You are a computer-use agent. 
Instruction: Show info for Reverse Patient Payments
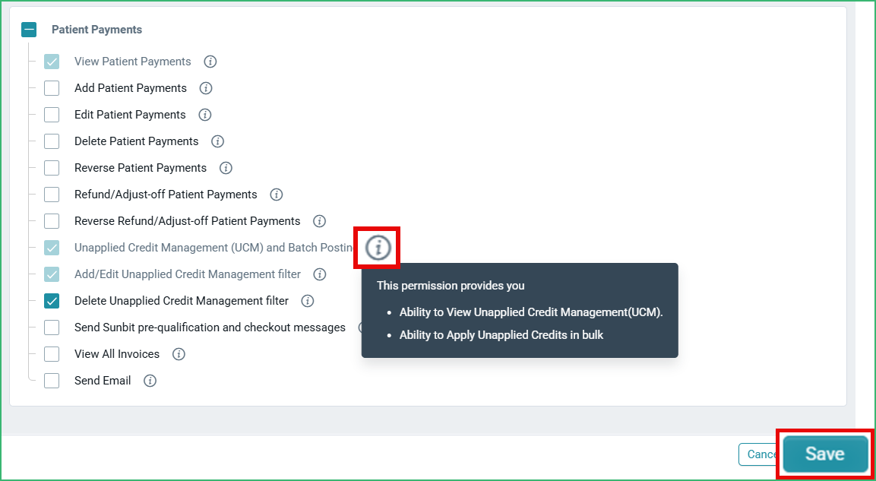pos(226,168)
